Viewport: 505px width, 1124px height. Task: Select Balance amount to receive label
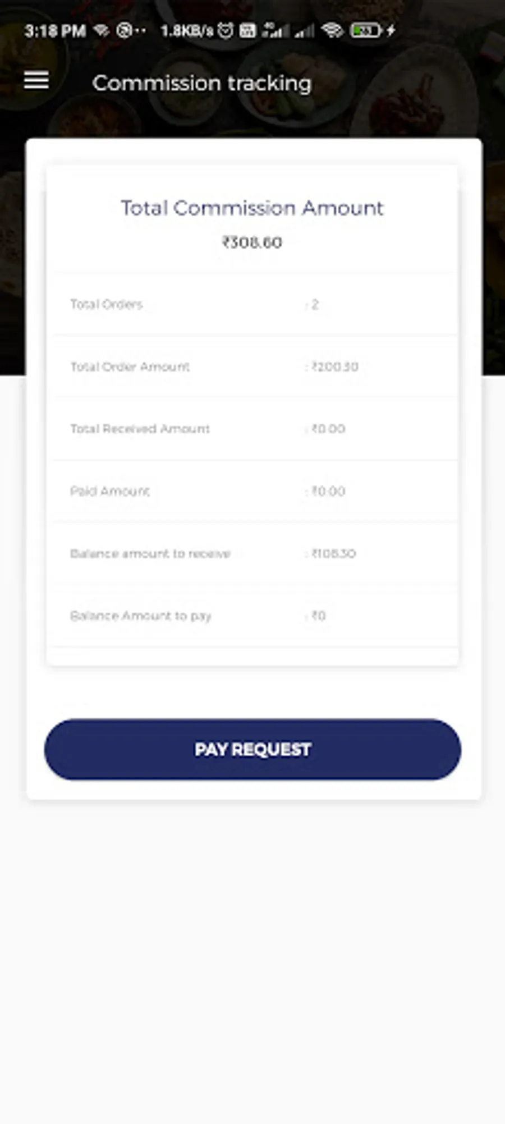click(150, 553)
